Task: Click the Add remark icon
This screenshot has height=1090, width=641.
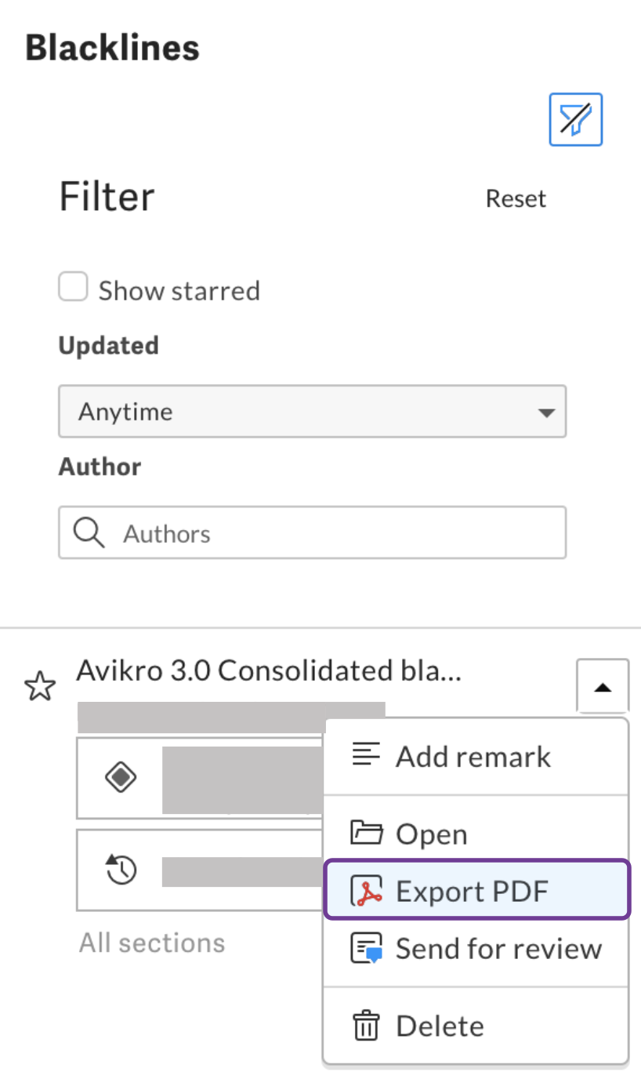Action: pyautogui.click(x=365, y=755)
